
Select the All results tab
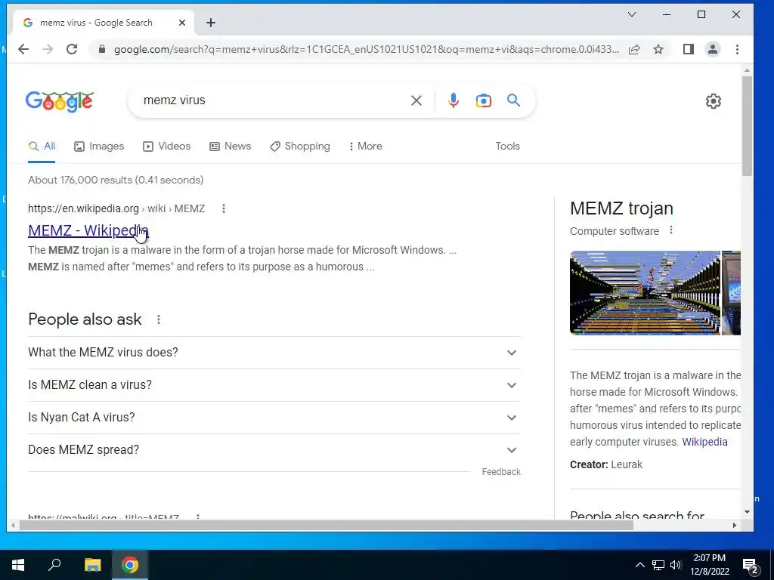coord(42,146)
